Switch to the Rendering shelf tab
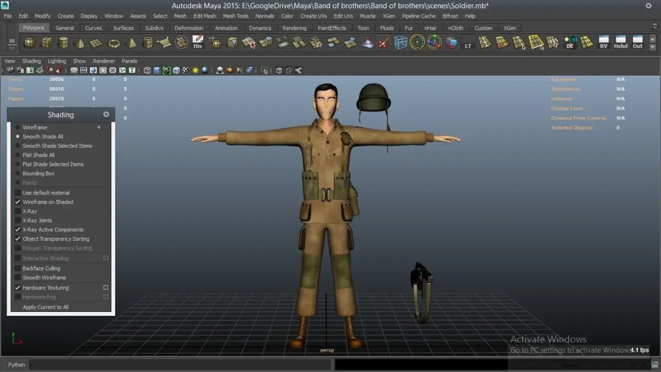 point(295,28)
